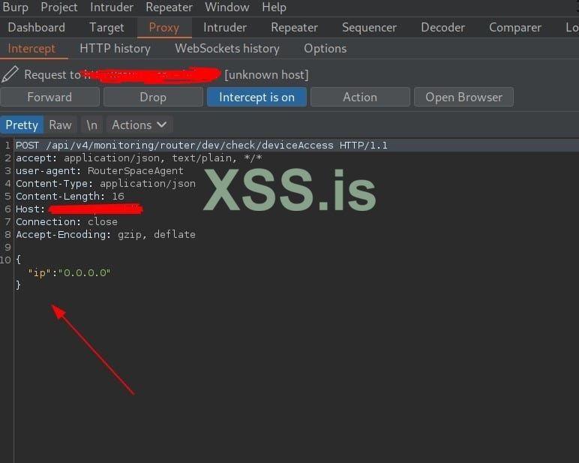Viewport: 579px width, 463px height.
Task: Open the WebSockets history tab
Action: [x=227, y=49]
